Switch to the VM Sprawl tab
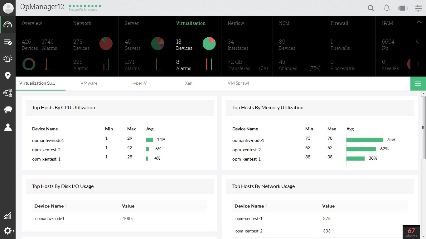The height and width of the screenshot is (239, 426). click(238, 83)
